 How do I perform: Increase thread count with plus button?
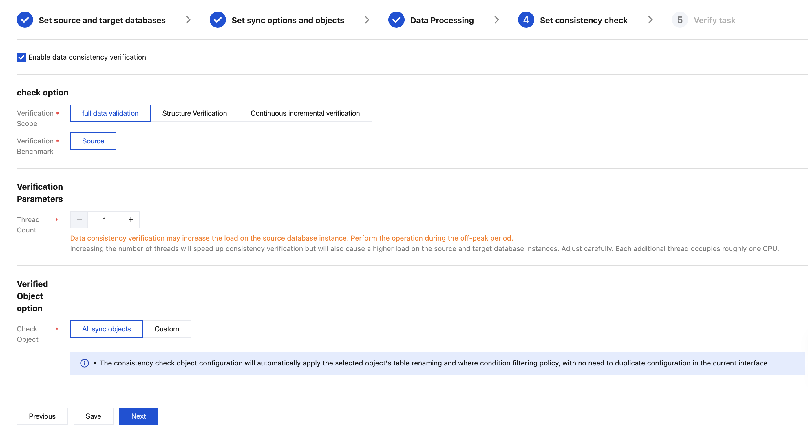(131, 220)
